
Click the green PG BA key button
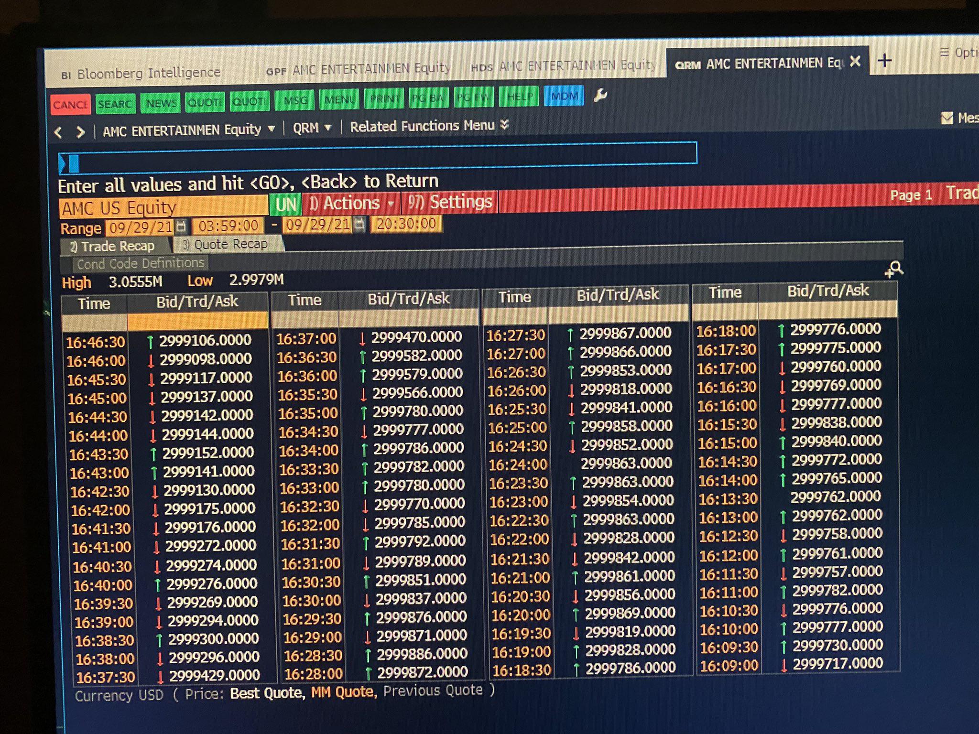point(428,98)
